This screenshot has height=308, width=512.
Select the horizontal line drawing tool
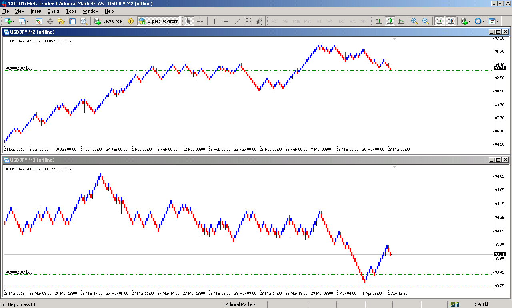tap(226, 21)
